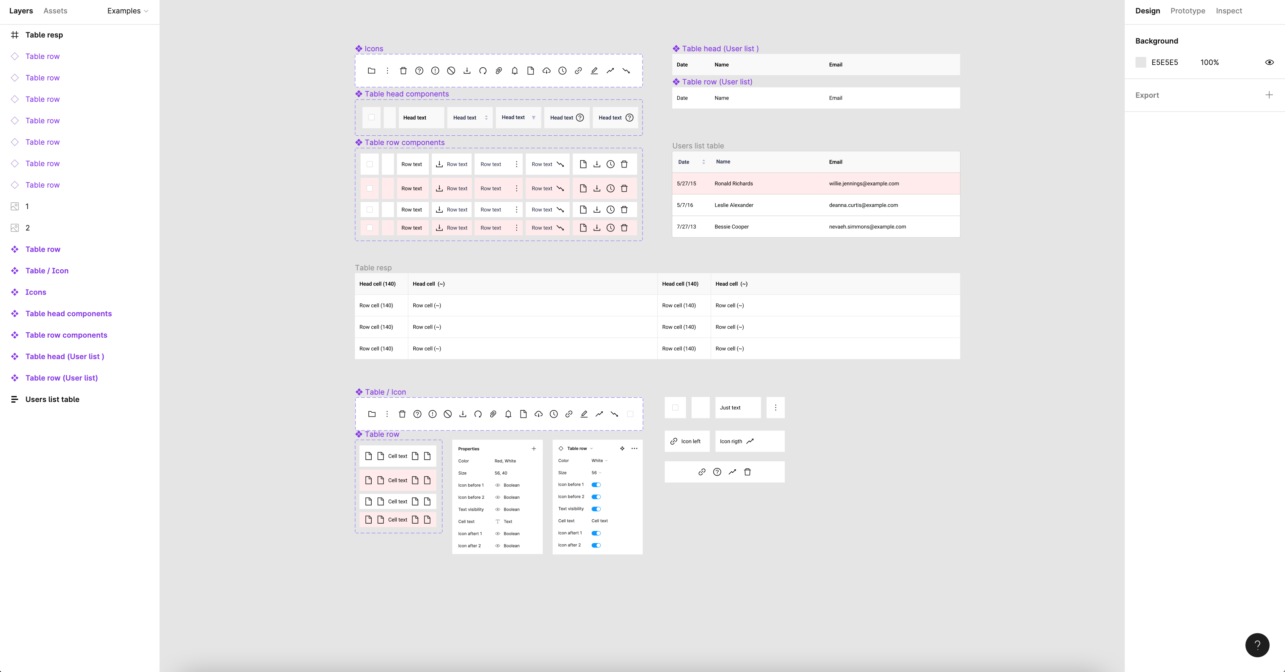Viewport: 1285px width, 672px height.
Task: Click the E5E5E5 background color swatch
Action: coord(1141,62)
